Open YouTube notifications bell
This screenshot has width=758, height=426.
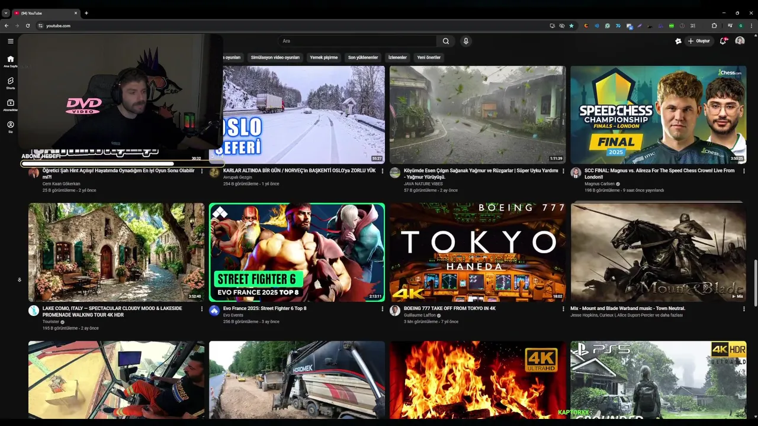pyautogui.click(x=723, y=41)
